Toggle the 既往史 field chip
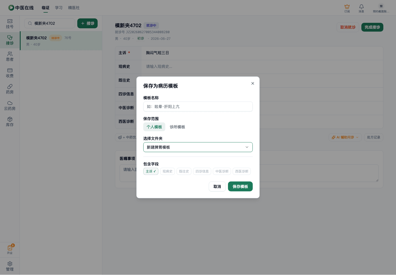 pos(184,171)
